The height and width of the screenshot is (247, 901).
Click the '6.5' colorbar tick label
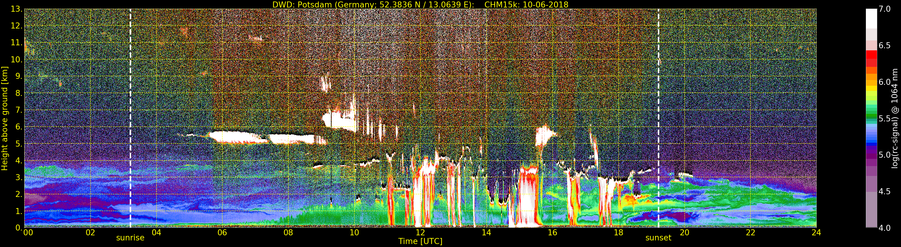(884, 46)
